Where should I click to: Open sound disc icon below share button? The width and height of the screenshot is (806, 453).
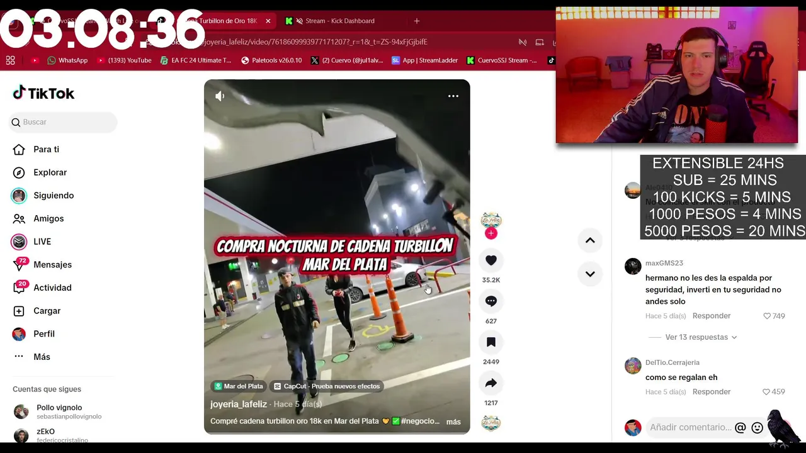(491, 423)
